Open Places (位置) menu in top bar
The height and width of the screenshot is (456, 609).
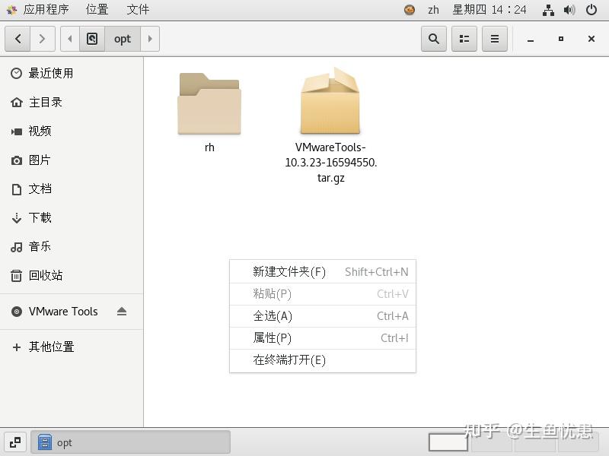[x=97, y=9]
